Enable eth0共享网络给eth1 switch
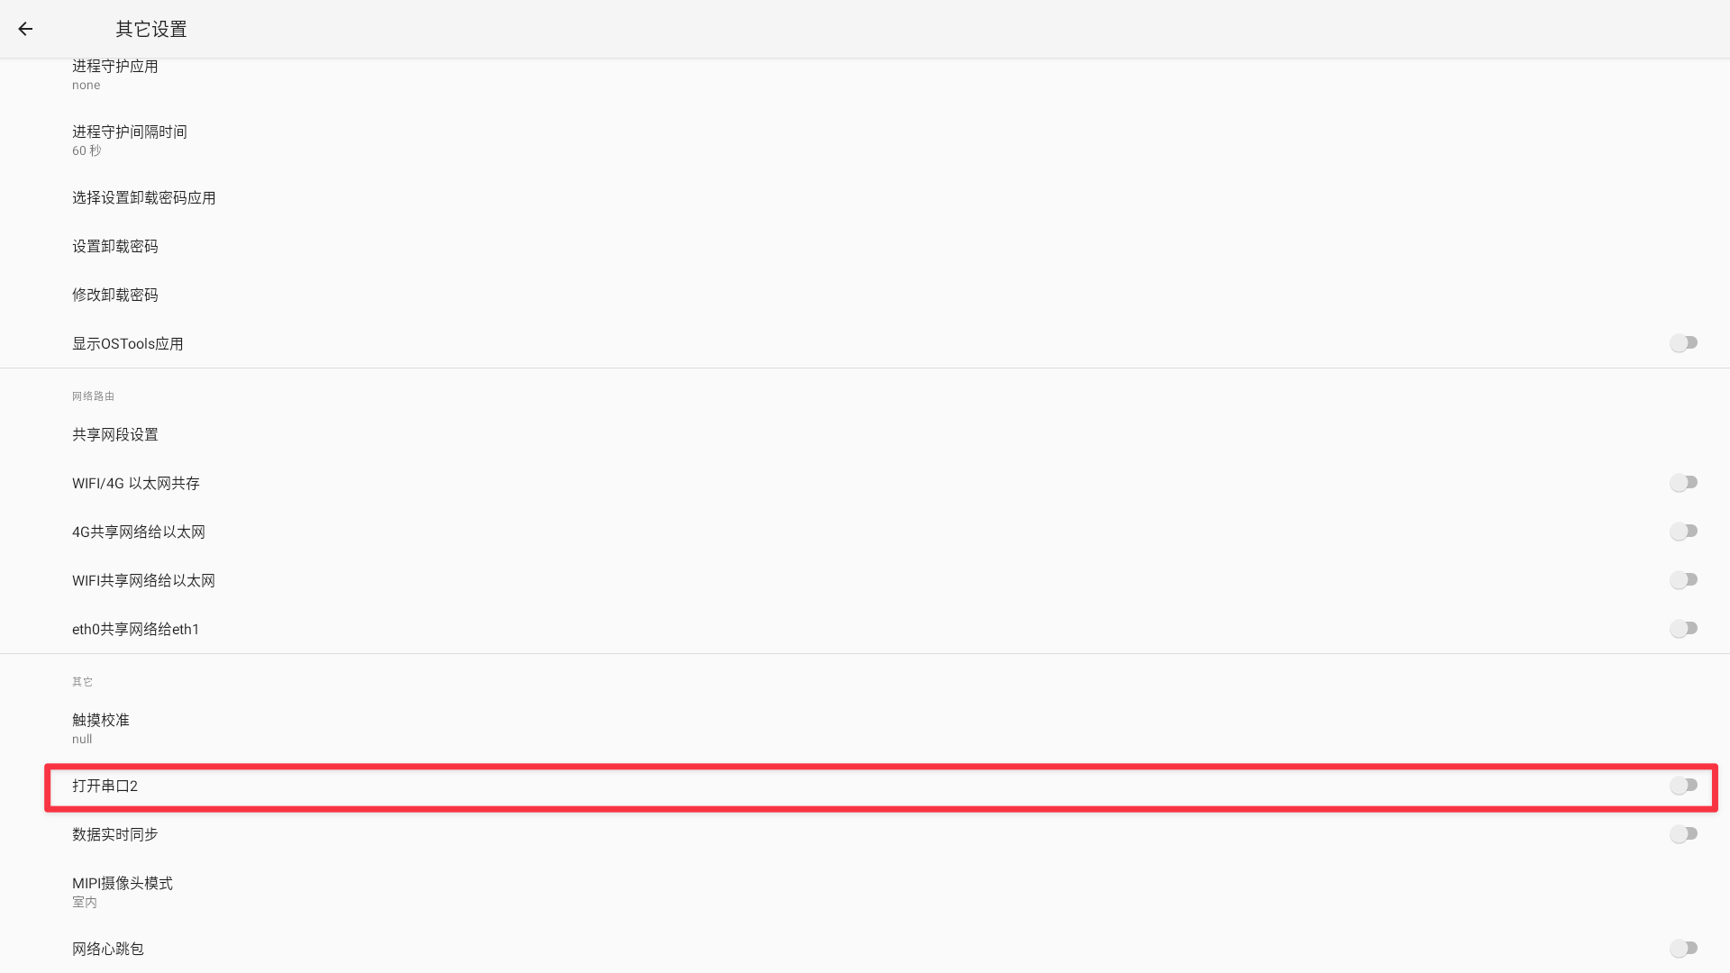The height and width of the screenshot is (973, 1730). pyautogui.click(x=1683, y=629)
